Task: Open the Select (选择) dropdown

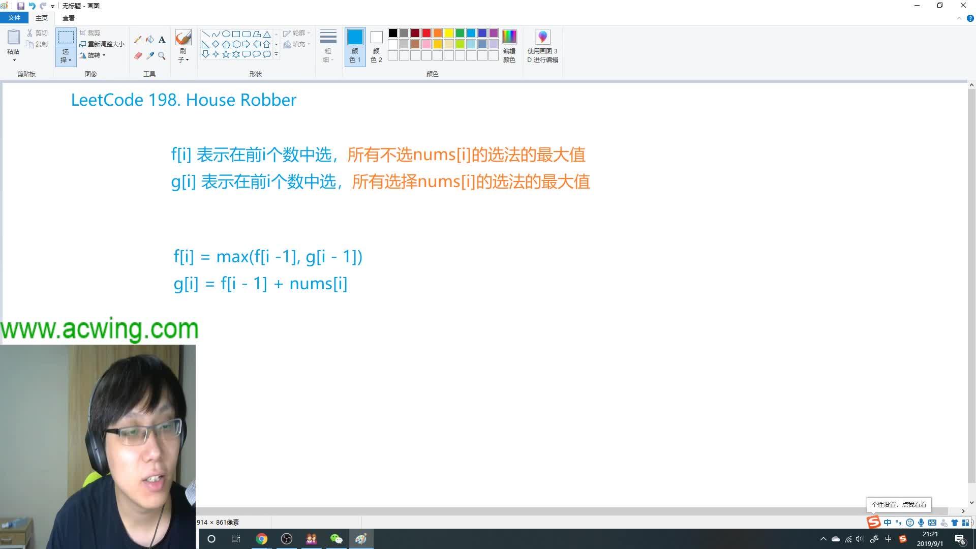Action: [66, 56]
